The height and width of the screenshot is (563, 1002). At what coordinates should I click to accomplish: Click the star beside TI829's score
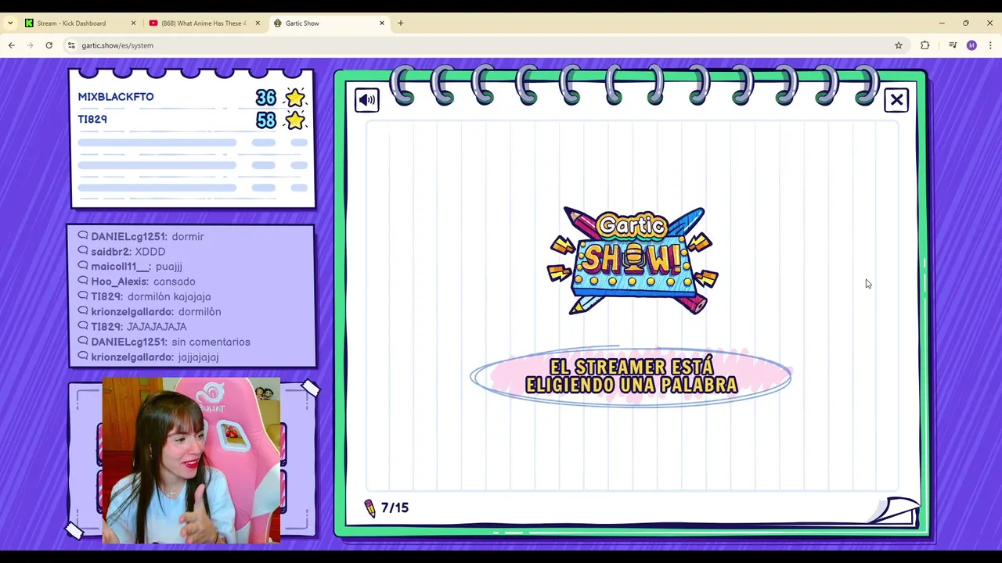coord(295,120)
